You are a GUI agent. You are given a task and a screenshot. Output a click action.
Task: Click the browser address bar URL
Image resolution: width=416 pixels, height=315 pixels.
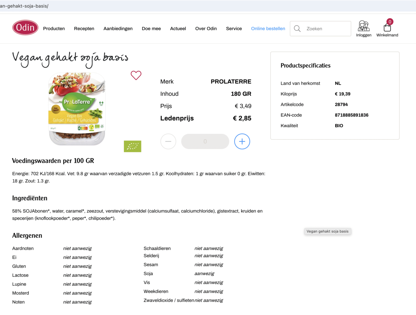pyautogui.click(x=24, y=6)
